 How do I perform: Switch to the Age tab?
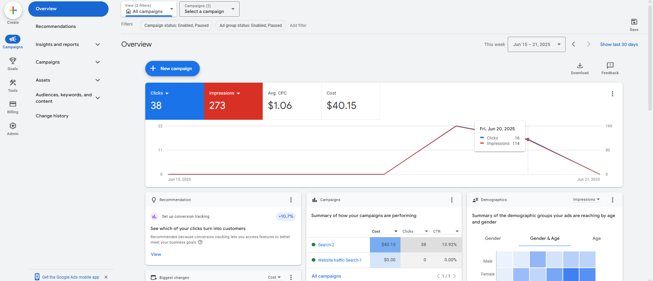pos(597,238)
